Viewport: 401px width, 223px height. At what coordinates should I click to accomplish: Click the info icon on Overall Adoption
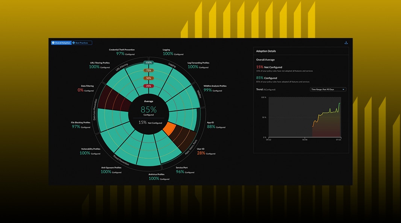coord(53,43)
